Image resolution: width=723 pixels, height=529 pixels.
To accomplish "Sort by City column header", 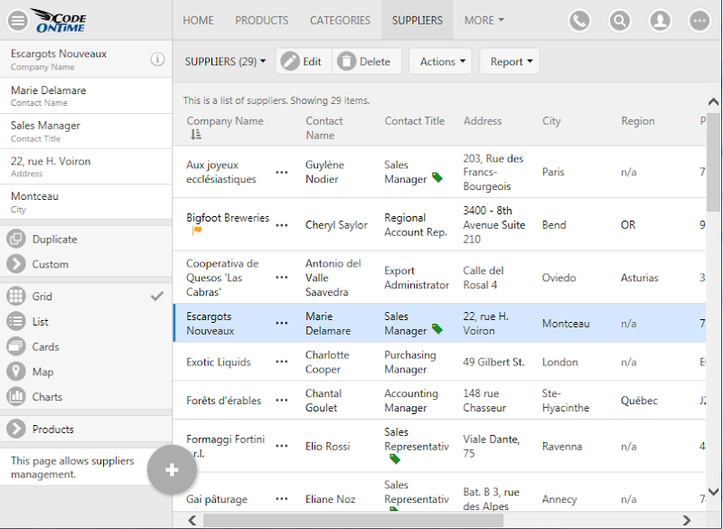I will (551, 121).
